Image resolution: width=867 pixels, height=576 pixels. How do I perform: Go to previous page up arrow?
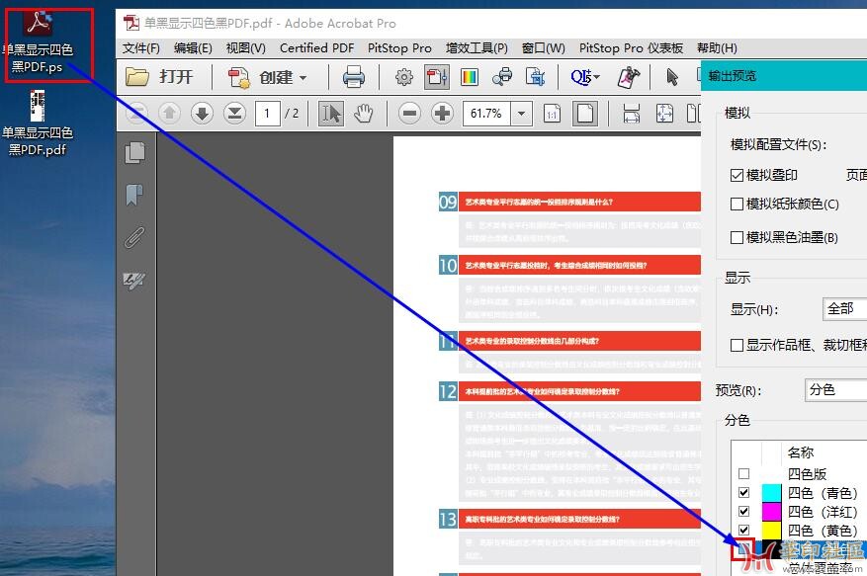[170, 114]
